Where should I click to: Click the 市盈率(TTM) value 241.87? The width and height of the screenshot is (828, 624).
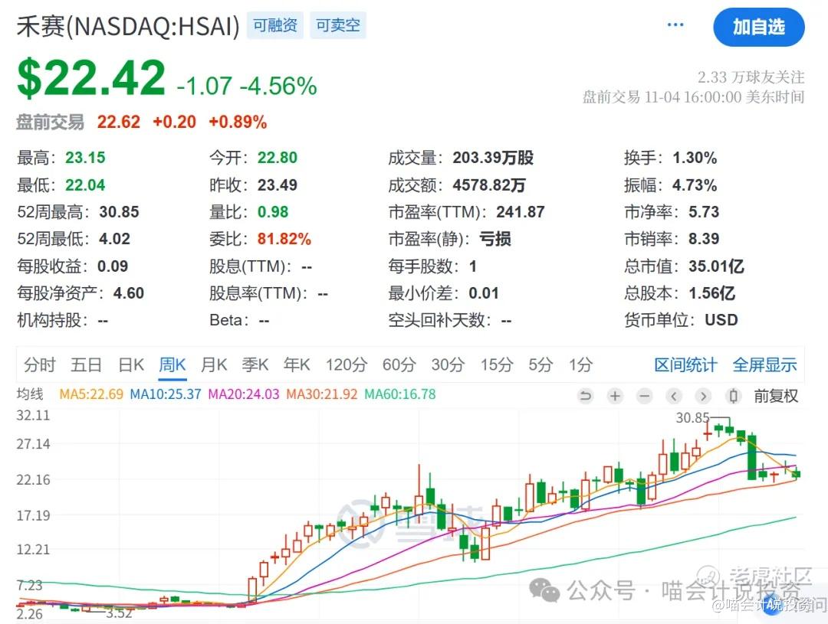pyautogui.click(x=520, y=211)
